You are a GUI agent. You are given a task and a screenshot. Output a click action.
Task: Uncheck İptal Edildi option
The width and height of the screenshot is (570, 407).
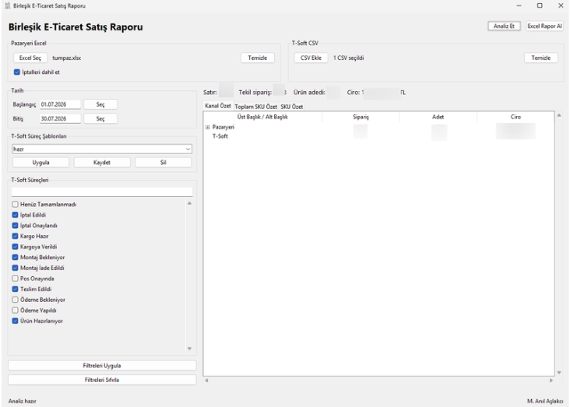(x=15, y=215)
